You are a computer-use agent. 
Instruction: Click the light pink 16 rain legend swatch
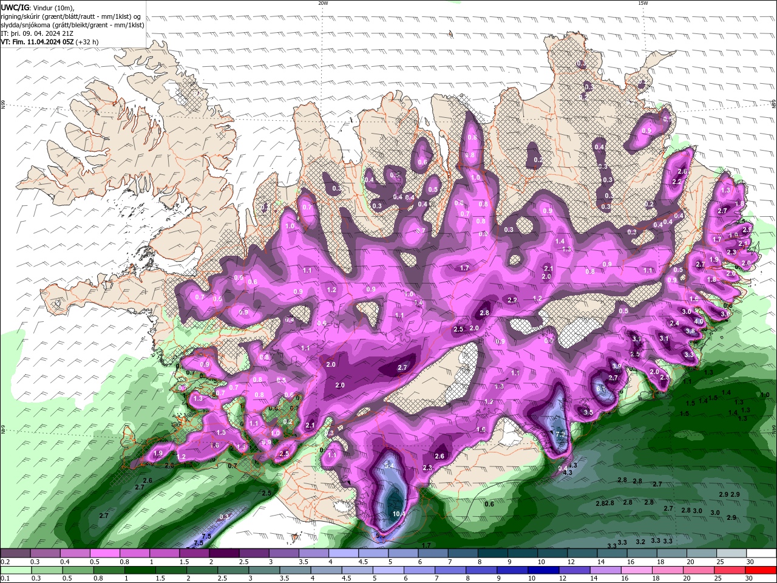click(637, 570)
